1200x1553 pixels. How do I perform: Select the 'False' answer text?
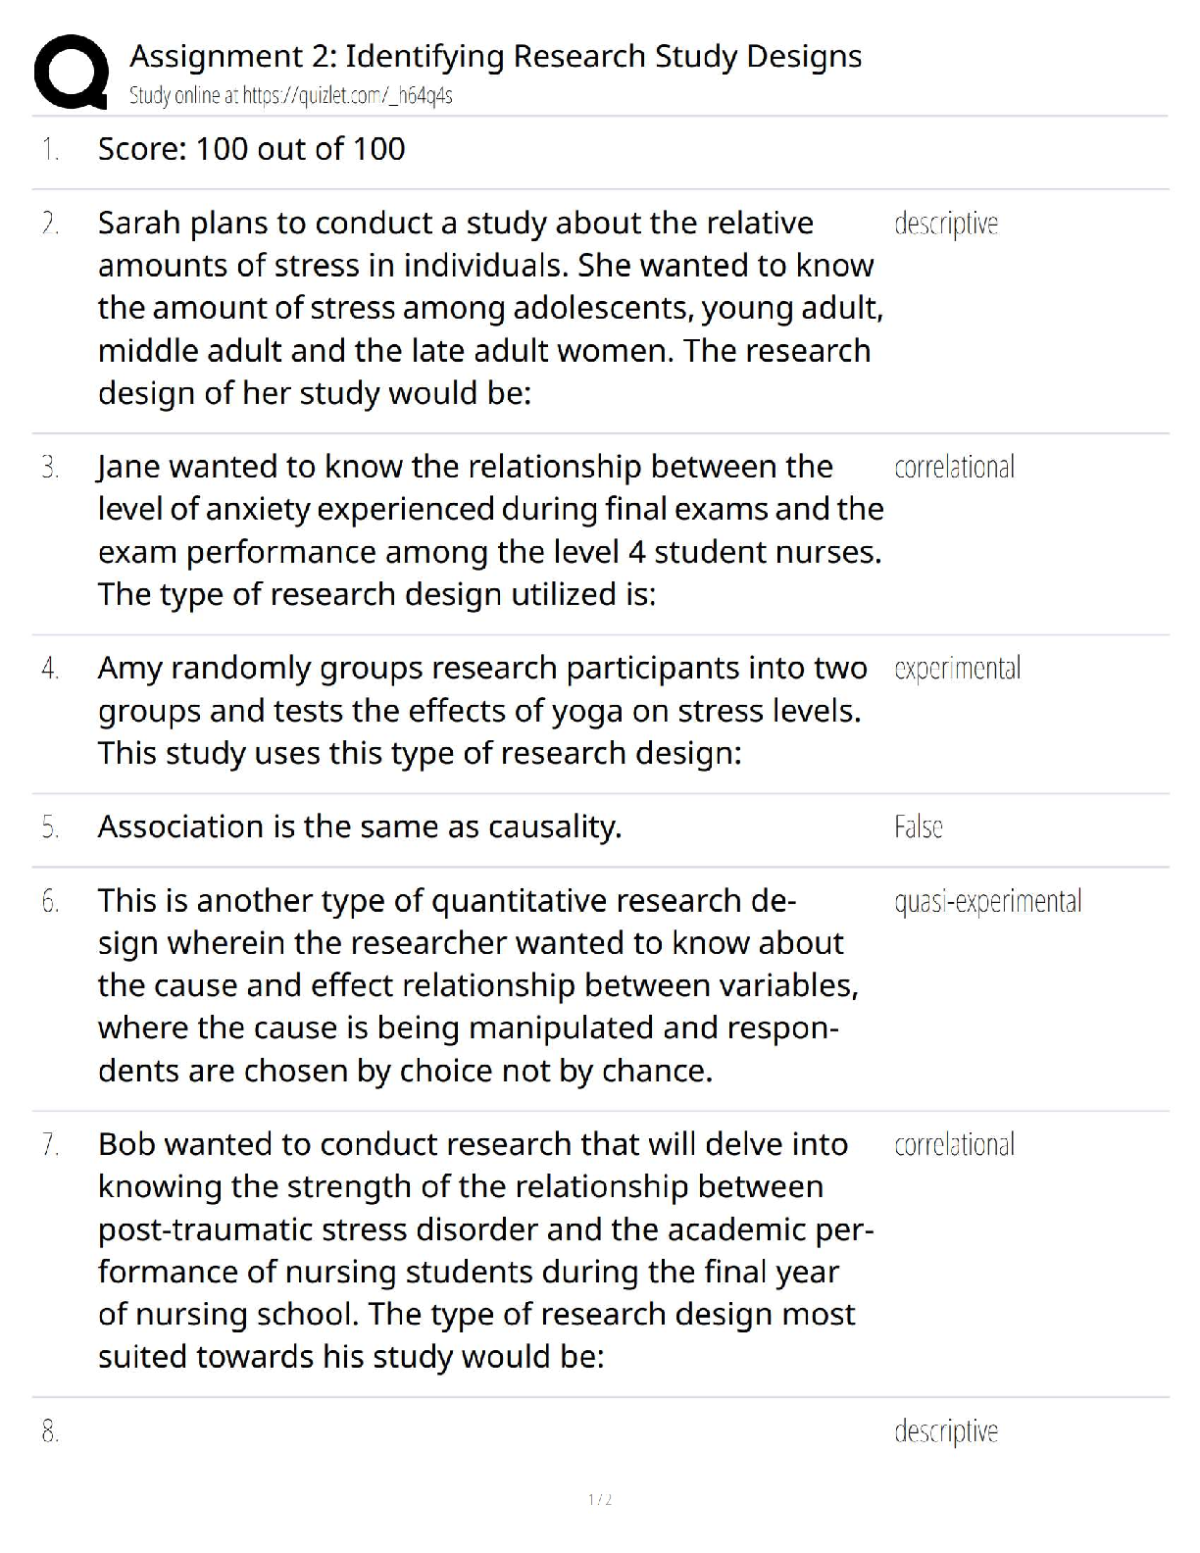[x=918, y=828]
